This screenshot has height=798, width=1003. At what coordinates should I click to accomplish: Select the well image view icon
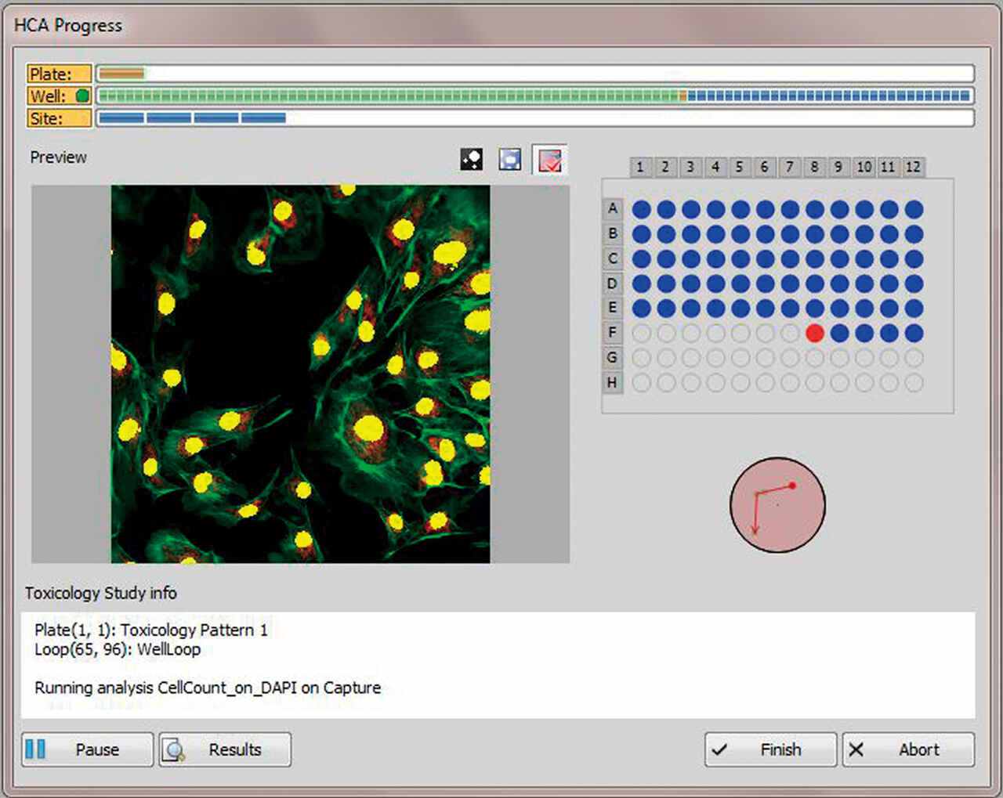pos(509,159)
